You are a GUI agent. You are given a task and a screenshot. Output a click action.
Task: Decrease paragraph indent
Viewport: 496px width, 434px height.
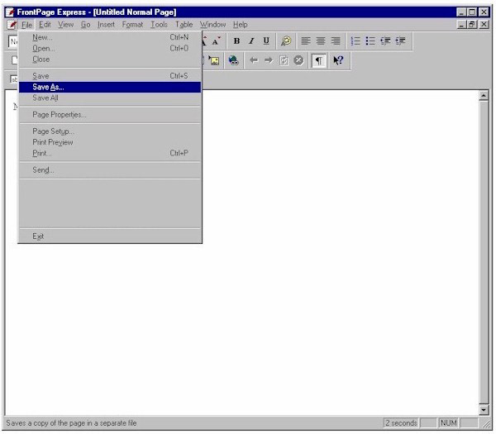(385, 41)
